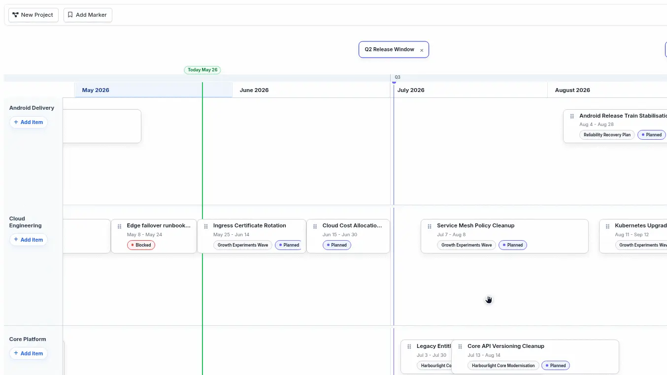Click the Android Delivery lane label
The image size is (667, 375).
[x=32, y=108]
